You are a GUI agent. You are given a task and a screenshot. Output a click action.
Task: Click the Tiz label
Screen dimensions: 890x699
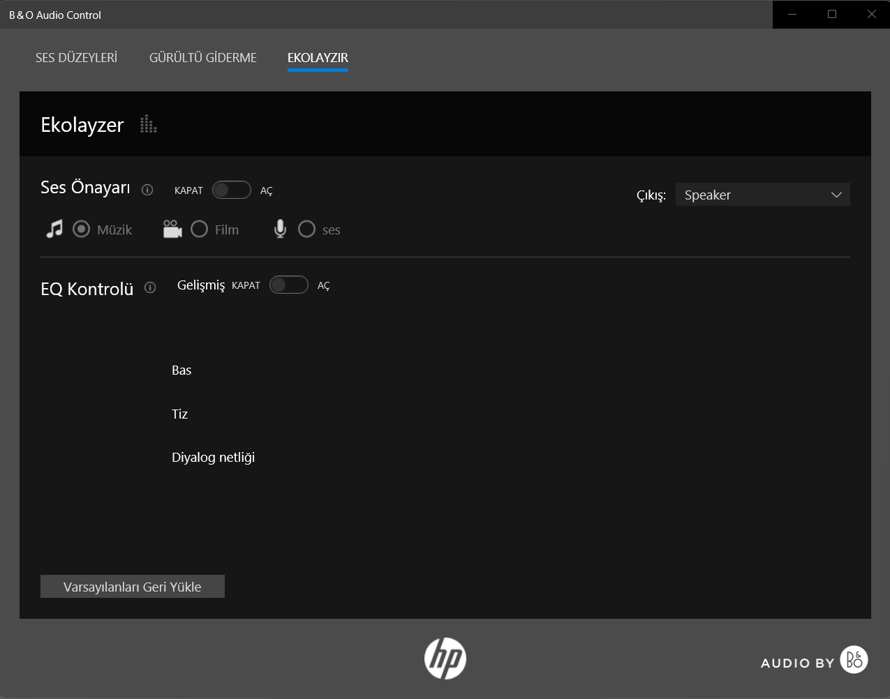180,414
